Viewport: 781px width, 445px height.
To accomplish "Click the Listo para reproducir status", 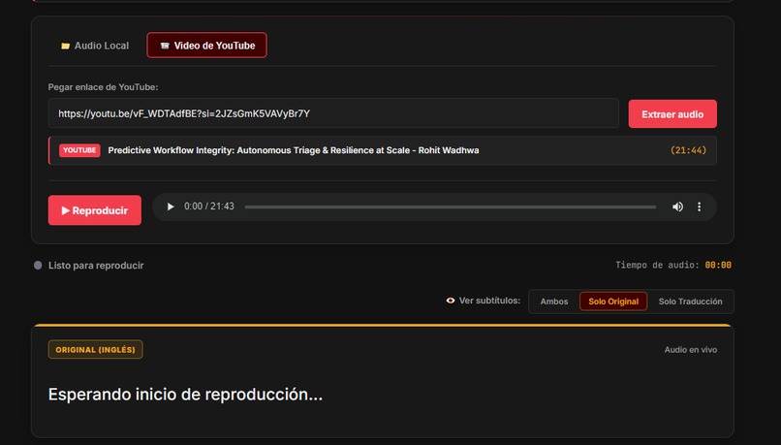I will (96, 266).
